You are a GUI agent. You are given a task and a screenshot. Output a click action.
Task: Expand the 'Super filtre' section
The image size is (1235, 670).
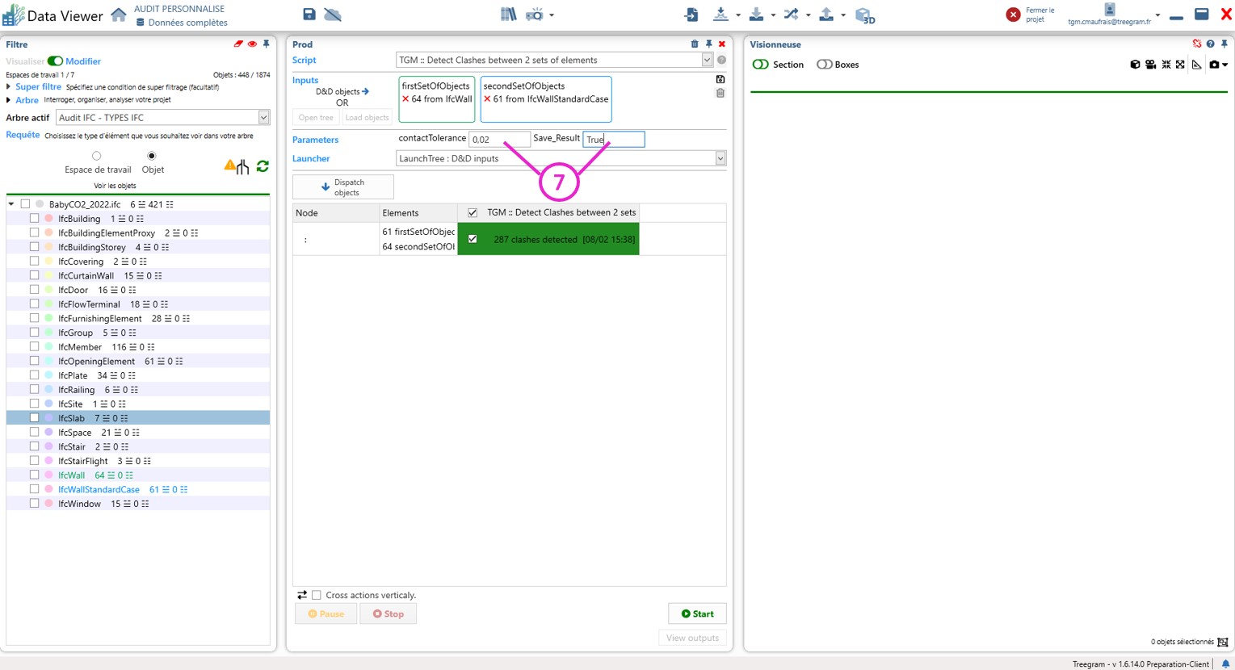tap(9, 87)
